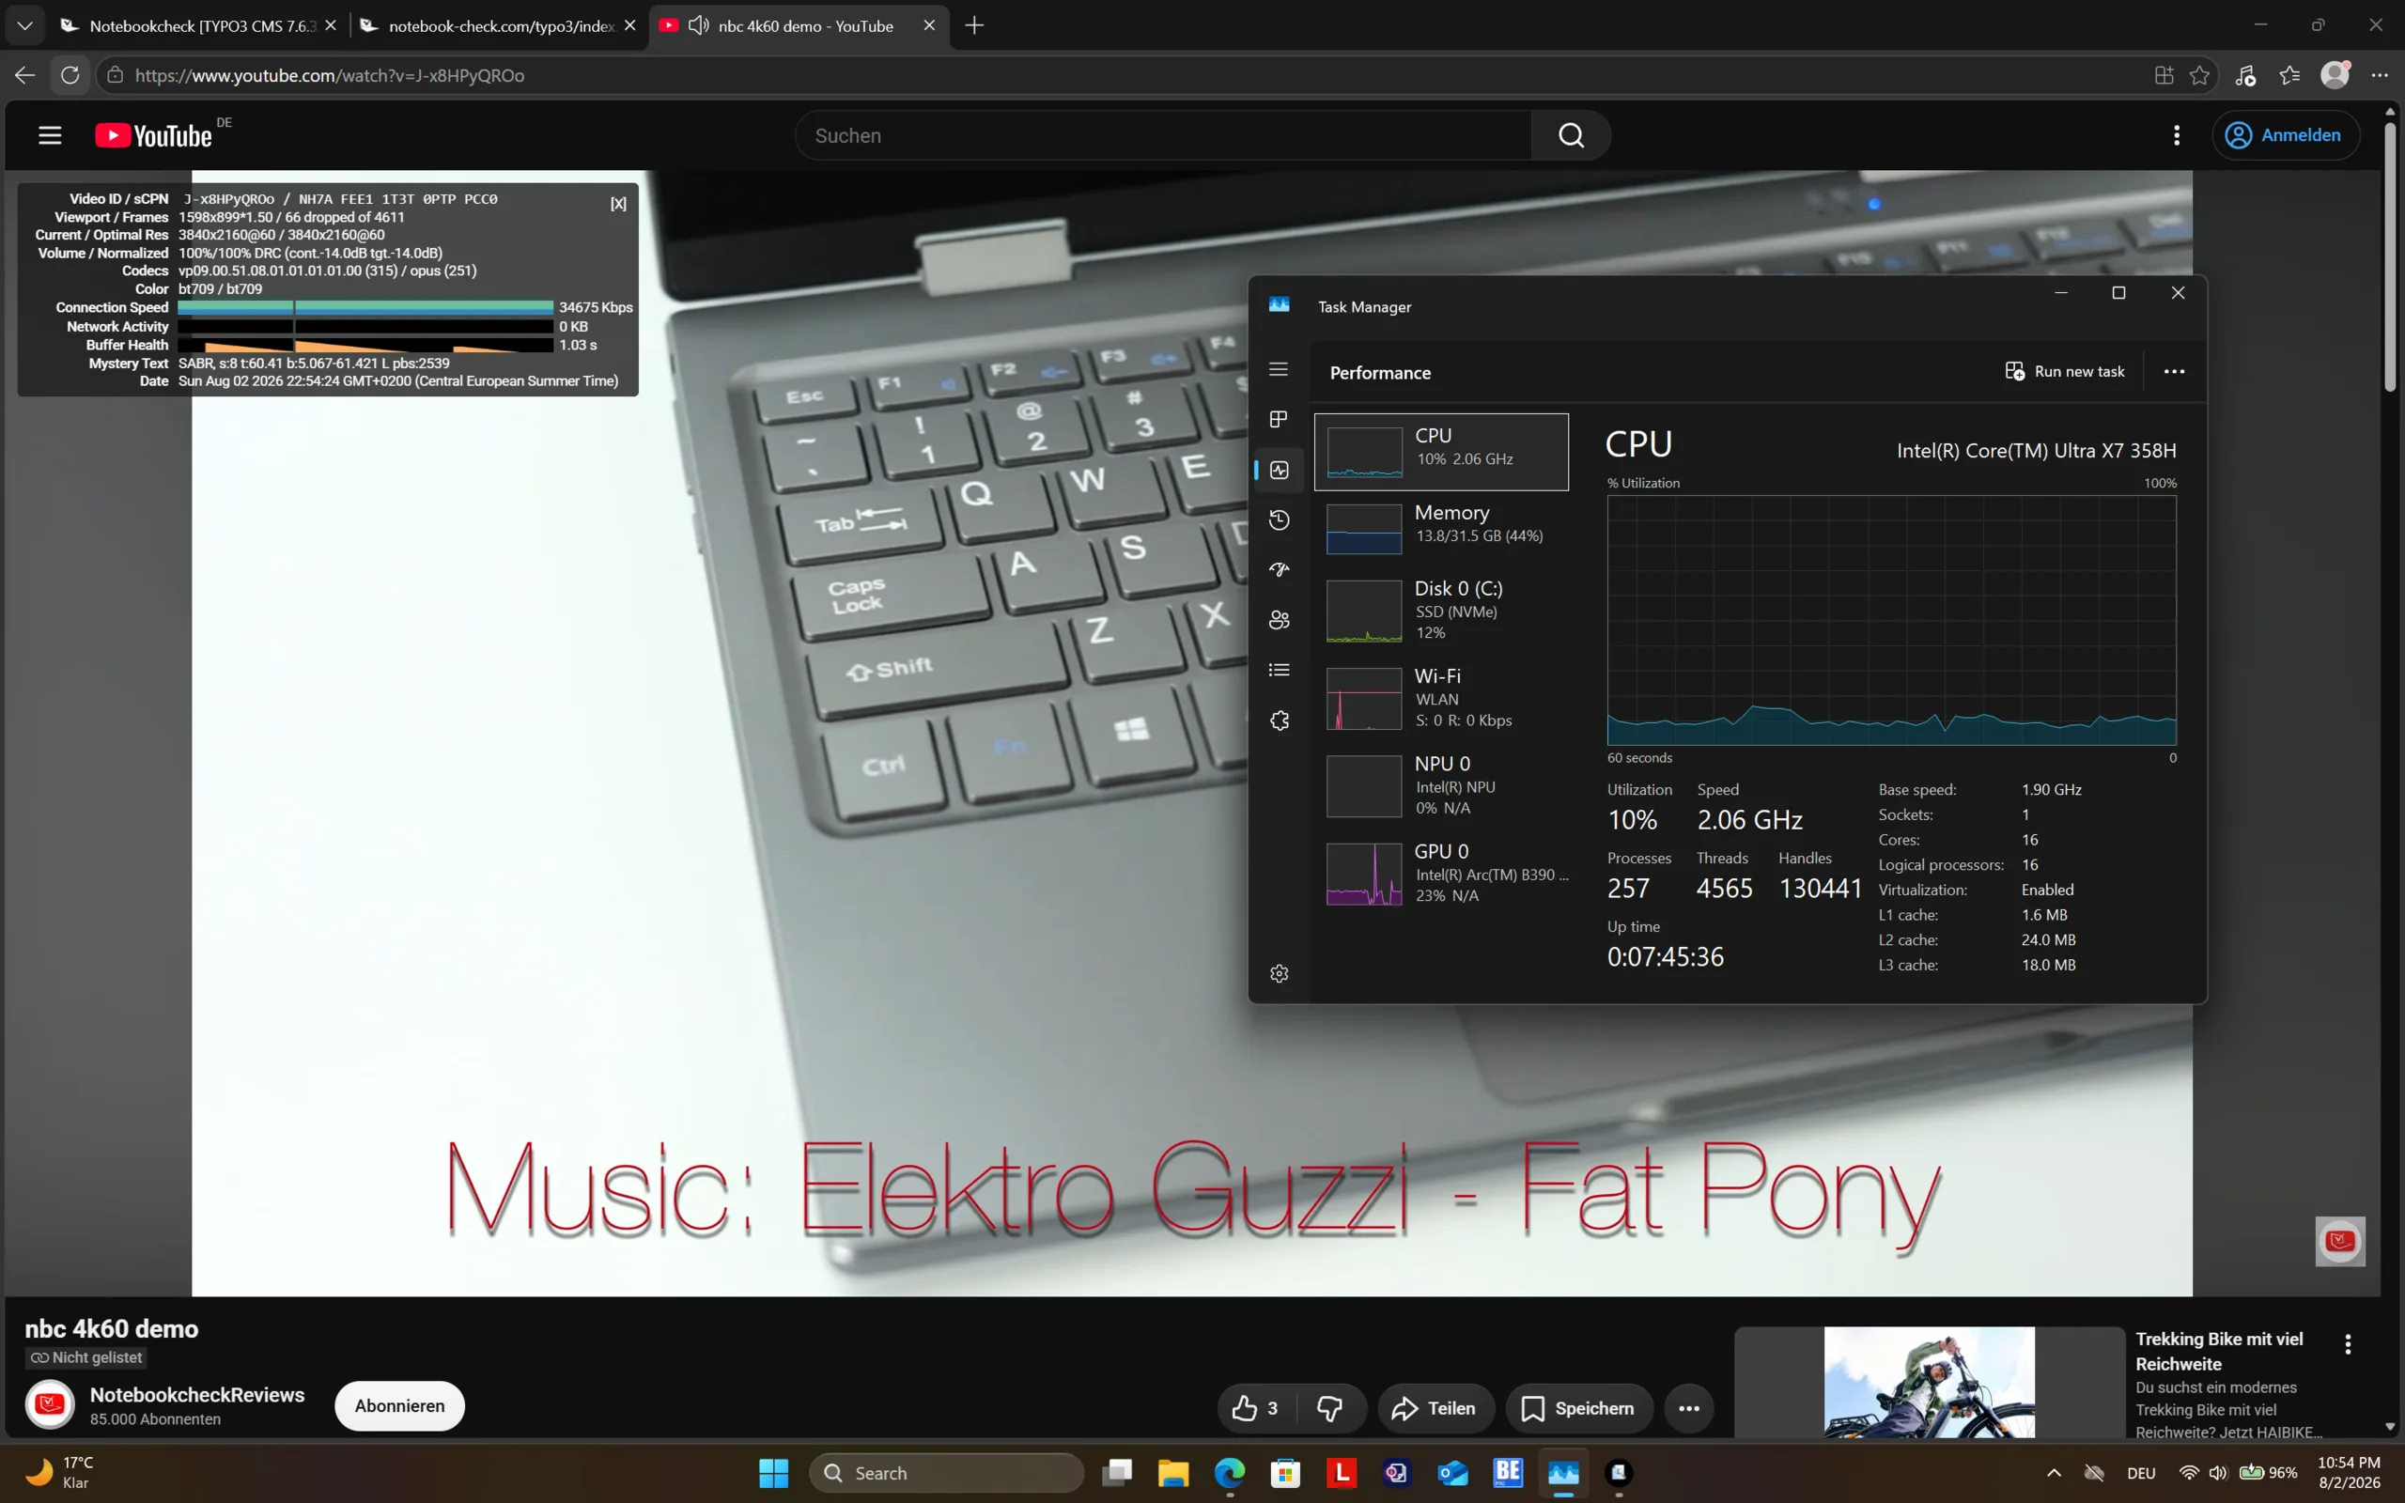Open Trekking Bike ad options menu
Screen dimensions: 2405x1503
coord(2348,1344)
